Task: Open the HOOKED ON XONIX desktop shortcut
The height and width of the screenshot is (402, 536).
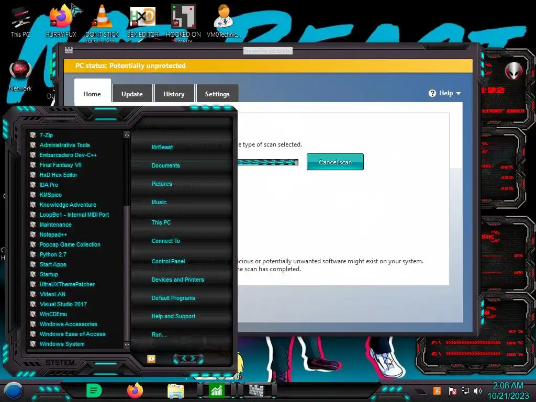Action: pyautogui.click(x=183, y=21)
